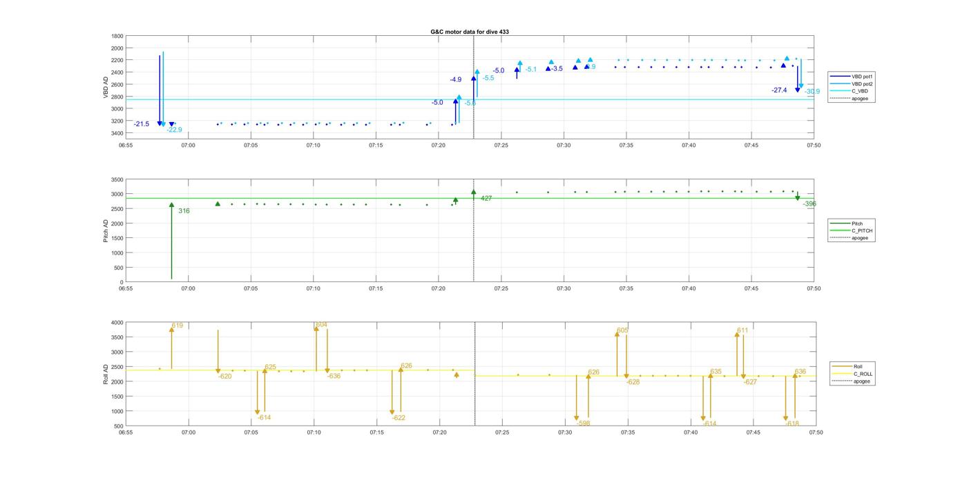Click the "605" roll move label
This screenshot has width=967, height=478.
(x=622, y=331)
